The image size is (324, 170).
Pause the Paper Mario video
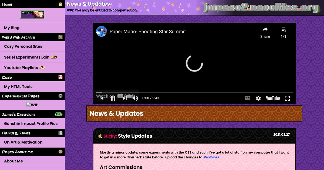113,98
